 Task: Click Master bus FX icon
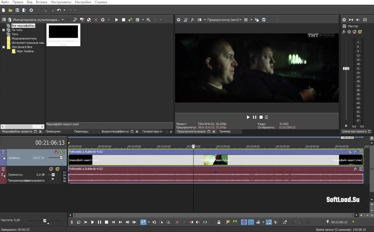tap(344, 32)
